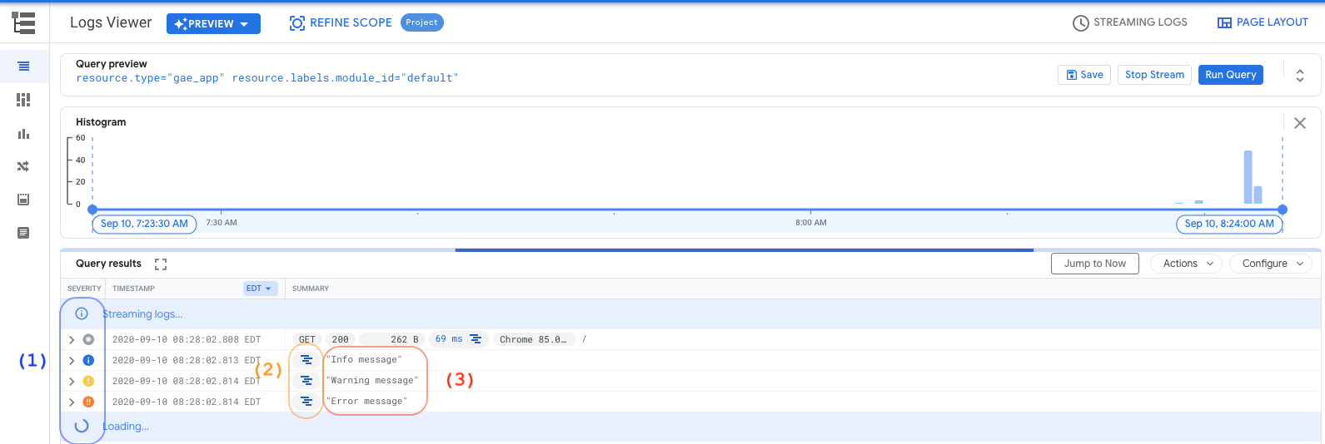Open the PREVIEW dropdown

pyautogui.click(x=213, y=24)
